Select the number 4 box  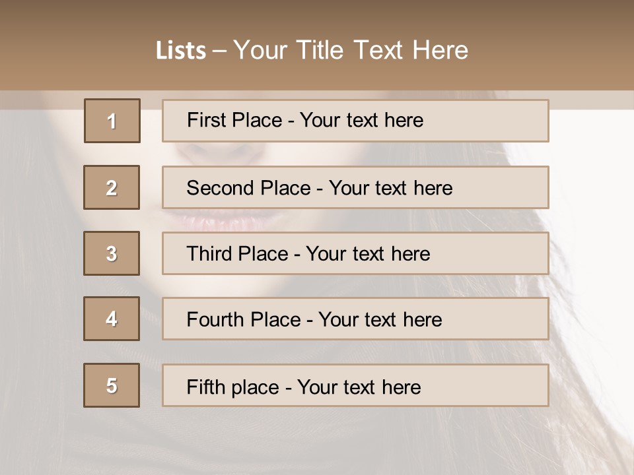[x=112, y=319]
